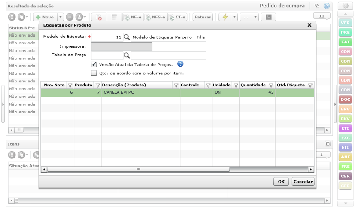Click in the Tabela de Preço code field
Image resolution: width=355 pixels, height=207 pixels.
[x=107, y=55]
